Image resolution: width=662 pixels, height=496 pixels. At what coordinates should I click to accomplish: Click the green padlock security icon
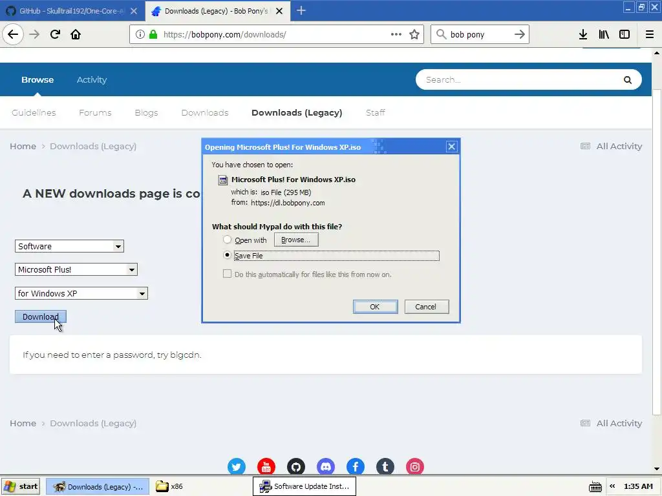coord(153,35)
